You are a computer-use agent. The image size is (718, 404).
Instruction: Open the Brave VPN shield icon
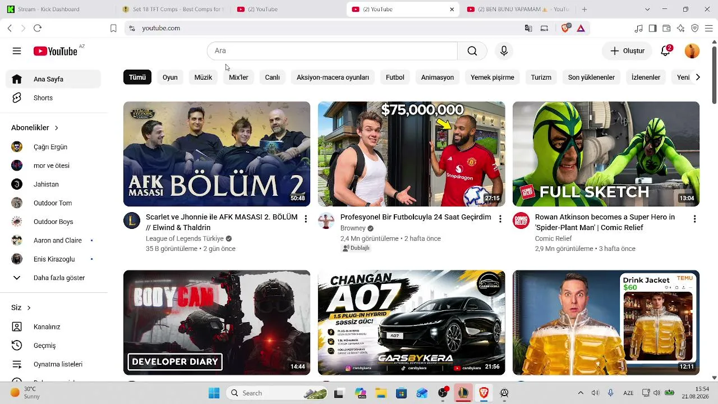pos(694,28)
